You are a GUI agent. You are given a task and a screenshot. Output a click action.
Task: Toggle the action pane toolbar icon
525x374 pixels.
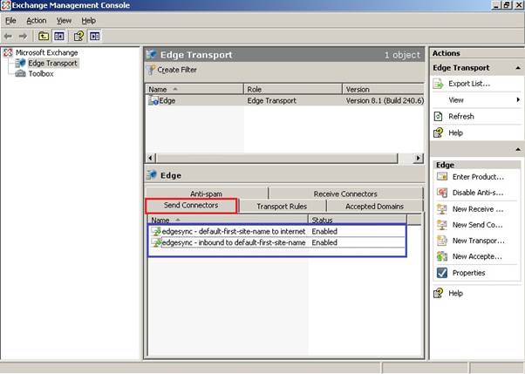(94, 36)
